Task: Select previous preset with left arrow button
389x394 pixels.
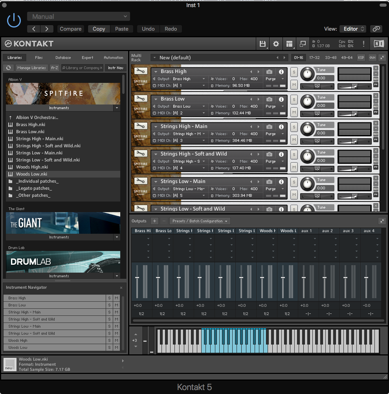Action: point(34,29)
